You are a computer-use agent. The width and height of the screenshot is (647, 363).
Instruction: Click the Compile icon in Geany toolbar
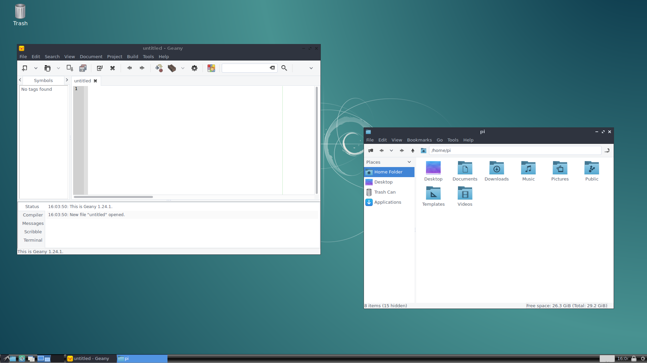click(x=159, y=68)
